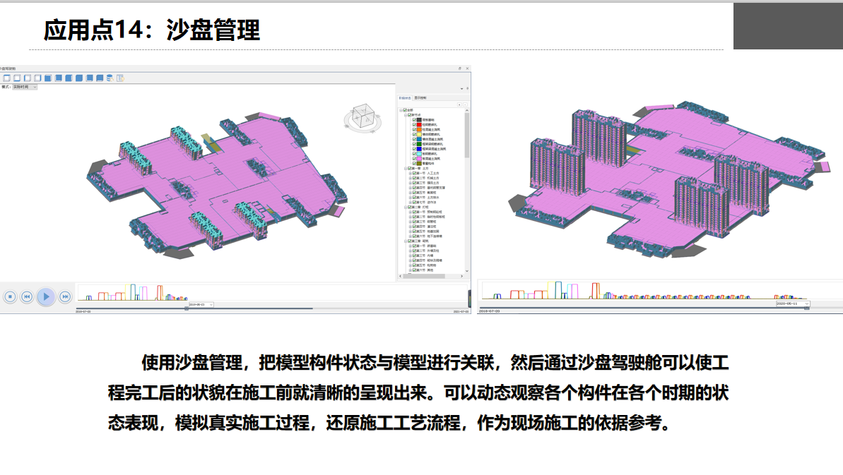Uncheck the 第一章 土方 checkbox
The width and height of the screenshot is (843, 475).
410,168
